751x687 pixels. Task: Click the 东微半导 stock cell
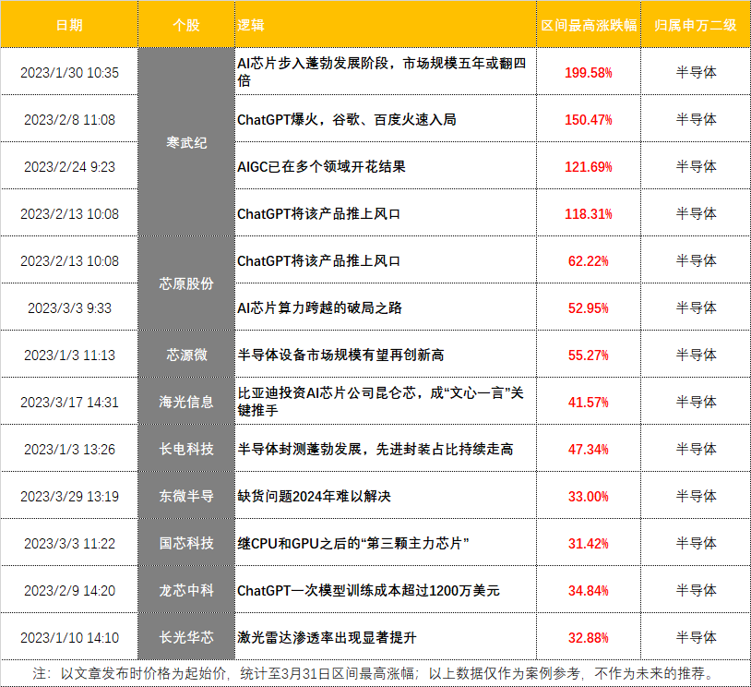(186, 496)
